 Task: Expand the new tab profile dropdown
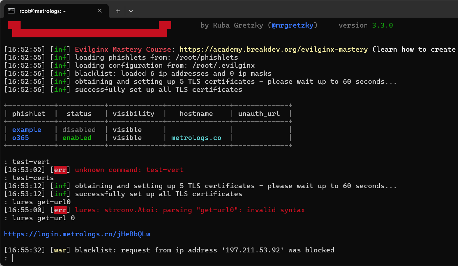(x=131, y=11)
